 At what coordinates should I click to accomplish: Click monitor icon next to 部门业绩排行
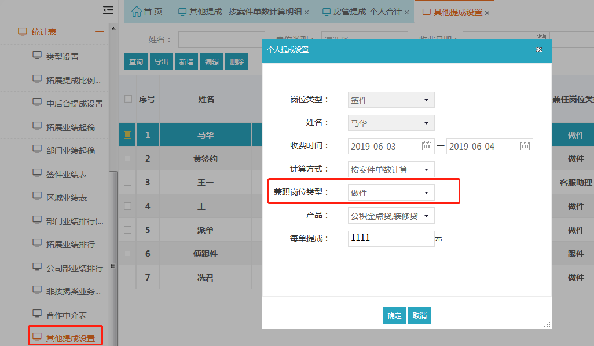tap(36, 220)
